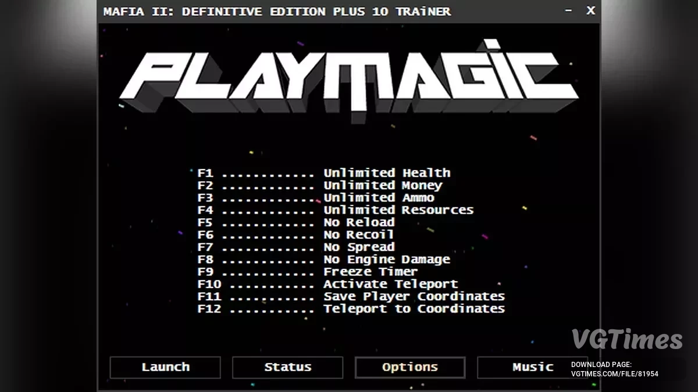
Task: Toggle the trainer Music
Action: (x=532, y=366)
